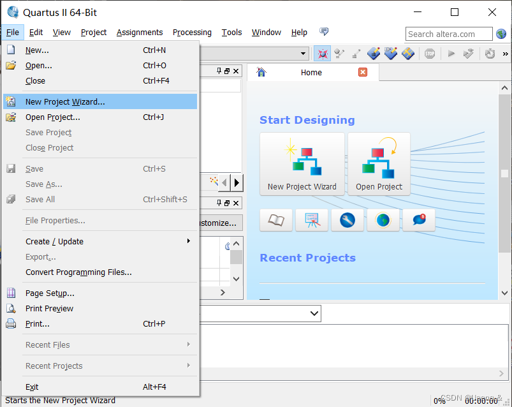
Task: Click the Home page scroll up arrow
Action: [x=504, y=88]
